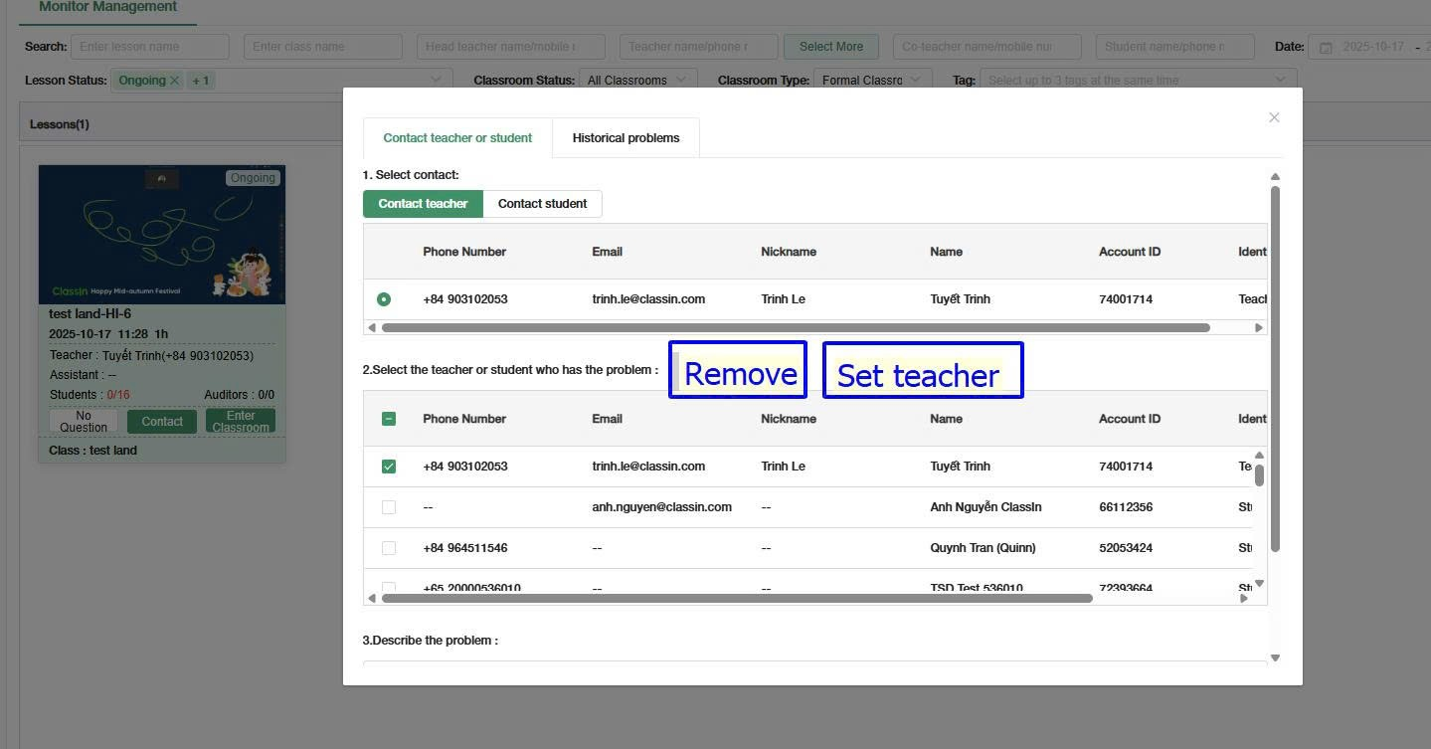Image resolution: width=1431 pixels, height=749 pixels.
Task: Click right arrow of top table scrollbar
Action: (x=1258, y=327)
